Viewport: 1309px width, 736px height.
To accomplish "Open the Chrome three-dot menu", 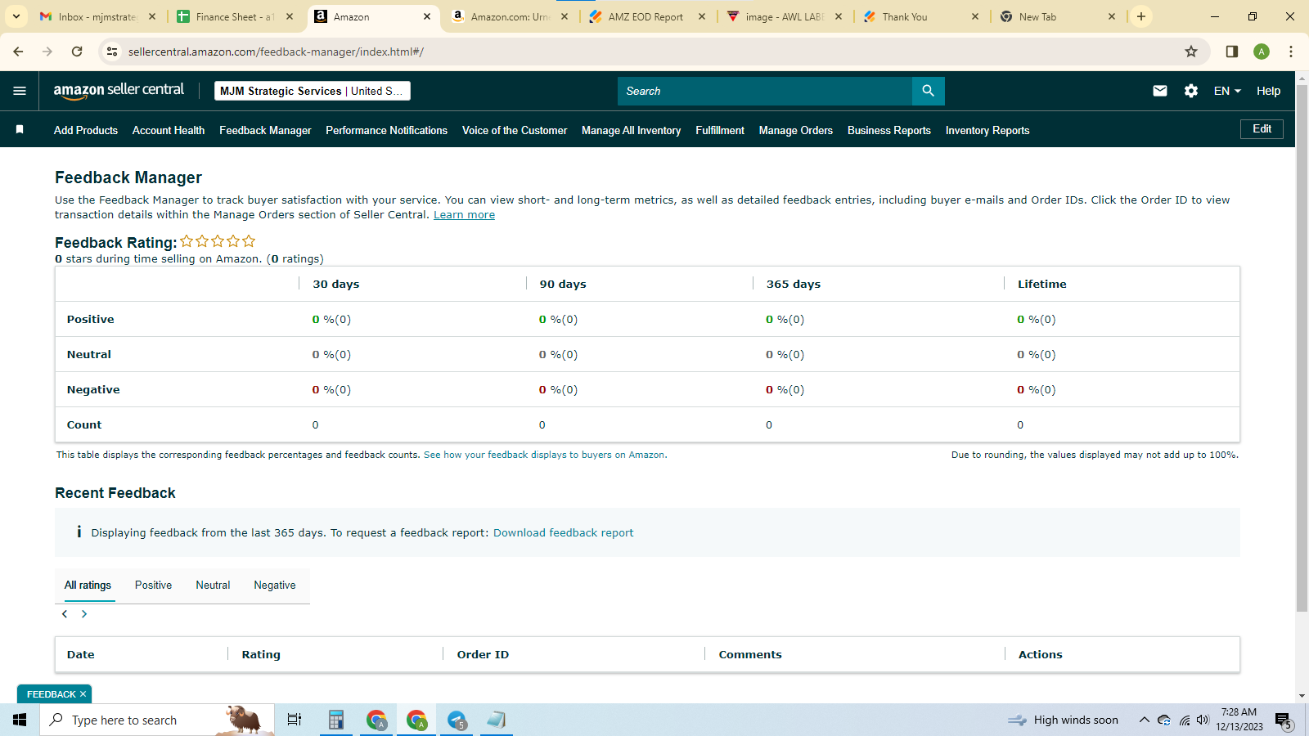I will (1291, 52).
